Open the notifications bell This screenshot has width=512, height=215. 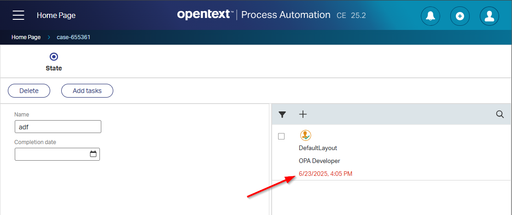click(x=431, y=16)
